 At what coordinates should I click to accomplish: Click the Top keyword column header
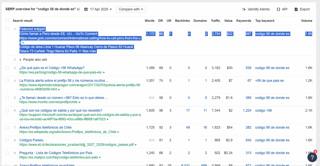[265, 21]
